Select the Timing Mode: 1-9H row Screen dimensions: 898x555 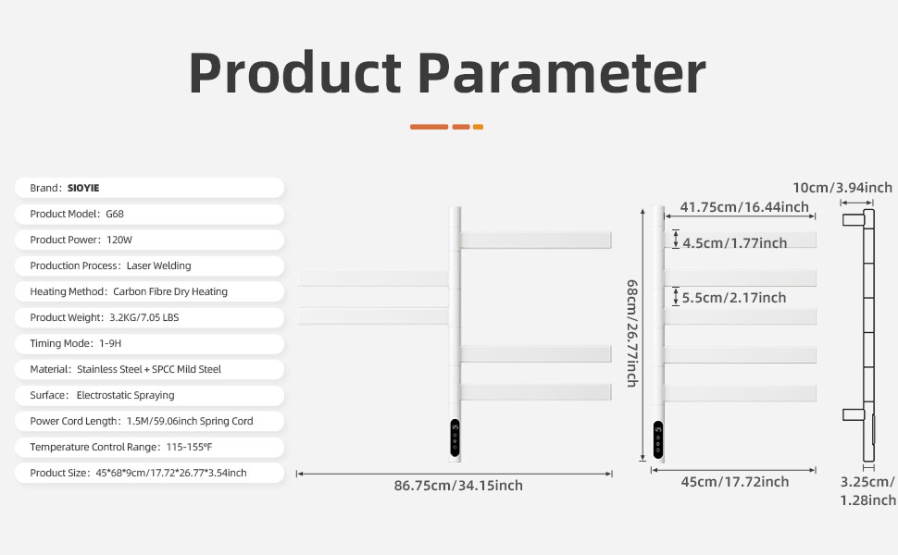pos(148,343)
